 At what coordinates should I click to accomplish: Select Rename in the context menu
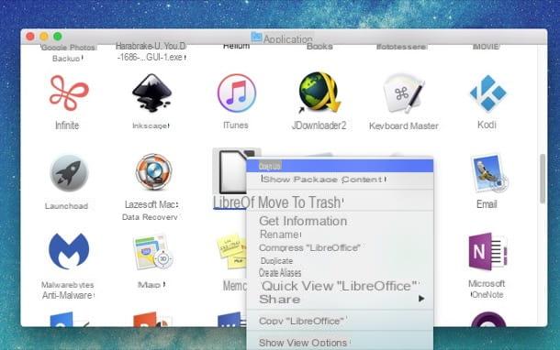tap(340, 235)
